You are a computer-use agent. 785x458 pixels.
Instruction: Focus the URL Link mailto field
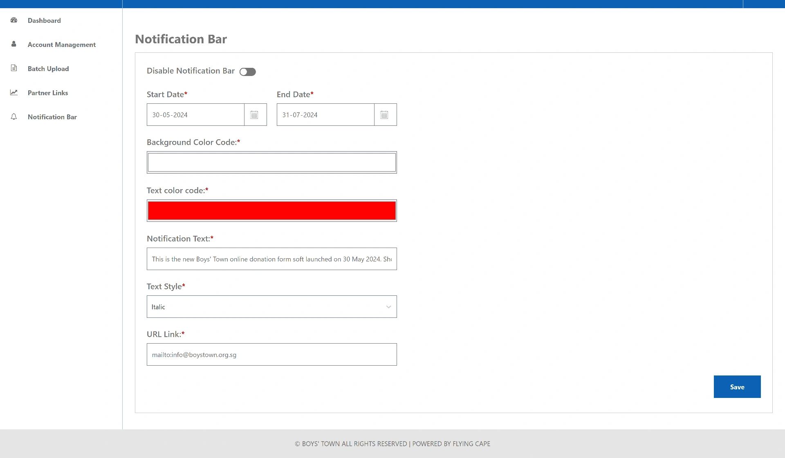click(271, 355)
